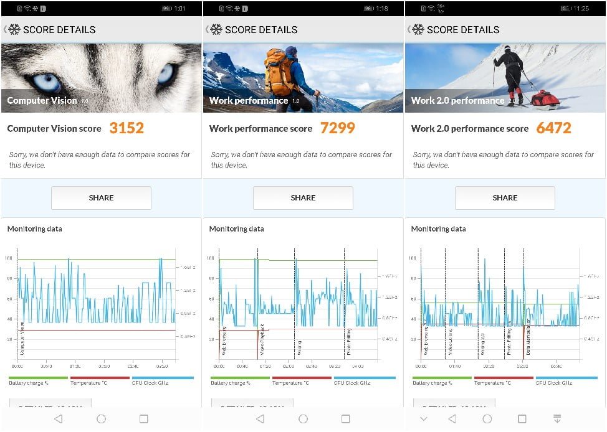The height and width of the screenshot is (432, 607).
Task: Open the husky Computer Vision banner image
Action: [x=101, y=78]
